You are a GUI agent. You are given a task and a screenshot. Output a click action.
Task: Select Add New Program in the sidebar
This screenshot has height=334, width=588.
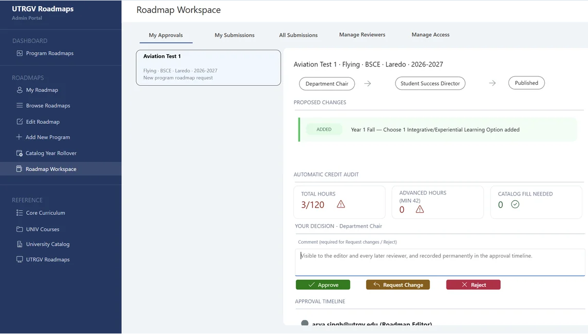(x=47, y=137)
